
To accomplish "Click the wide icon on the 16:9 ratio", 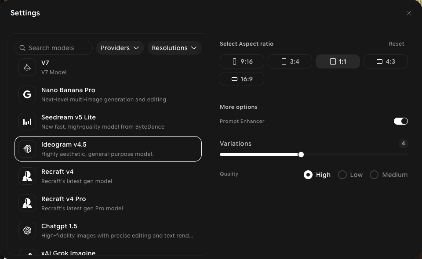I will coord(234,79).
